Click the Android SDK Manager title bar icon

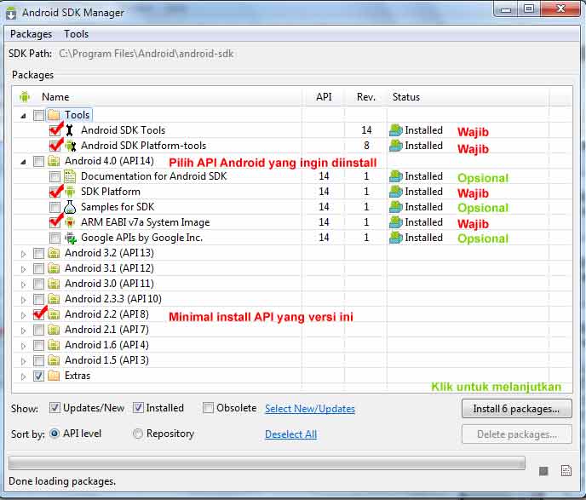pyautogui.click(x=11, y=13)
